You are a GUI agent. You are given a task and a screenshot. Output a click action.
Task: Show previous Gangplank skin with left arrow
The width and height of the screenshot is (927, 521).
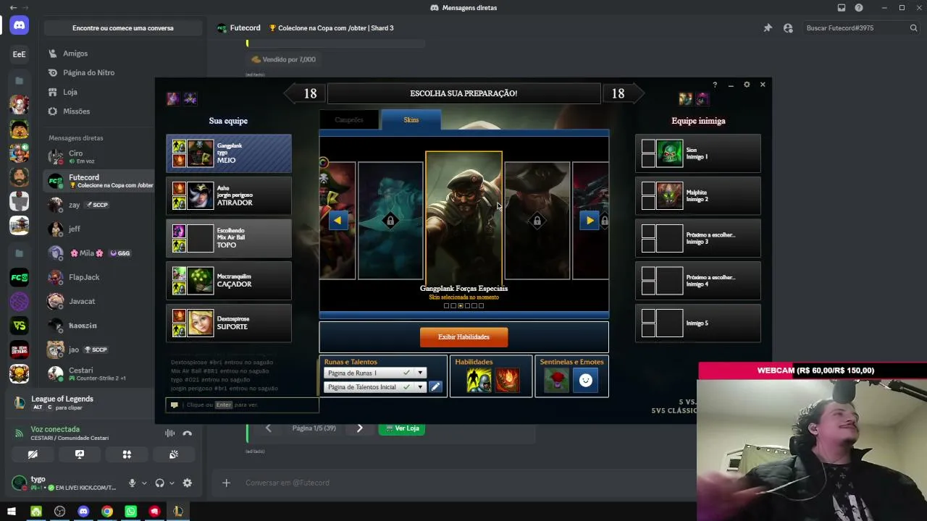click(x=338, y=221)
